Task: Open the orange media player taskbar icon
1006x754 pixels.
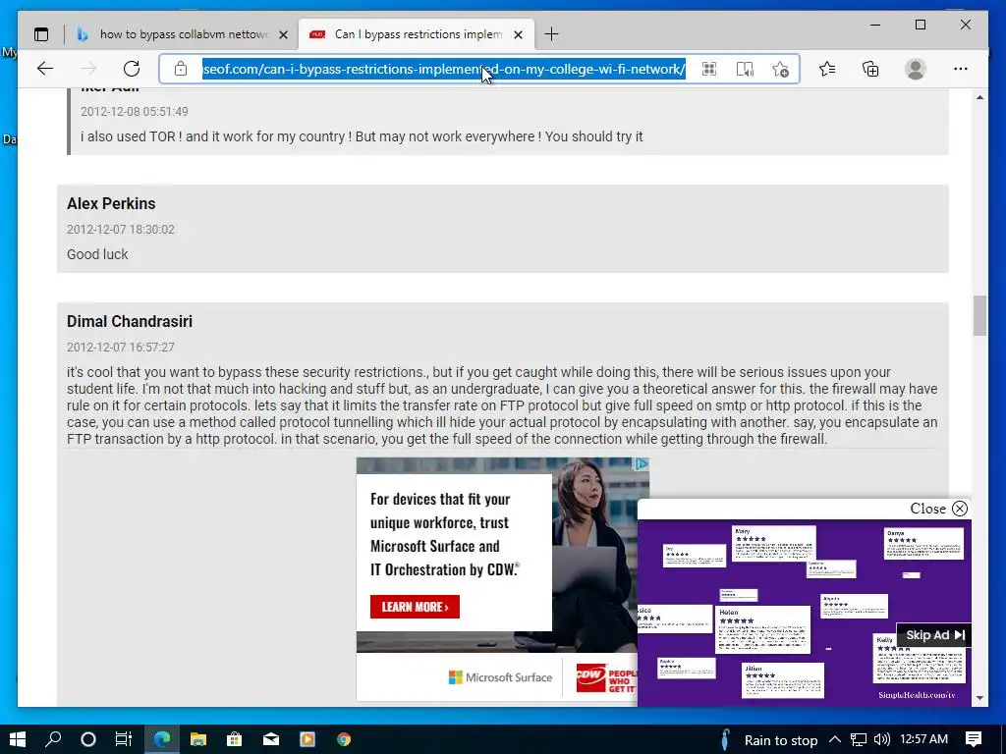Action: point(307,739)
